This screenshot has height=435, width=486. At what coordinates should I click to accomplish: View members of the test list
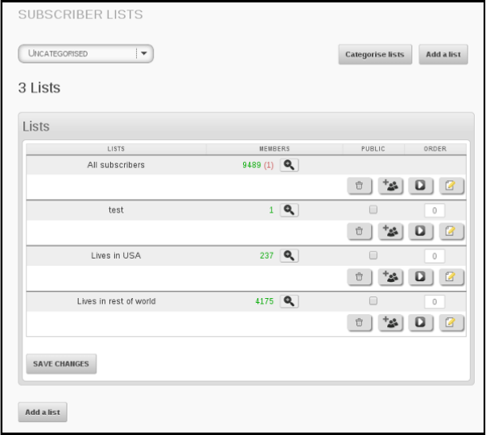tap(289, 210)
